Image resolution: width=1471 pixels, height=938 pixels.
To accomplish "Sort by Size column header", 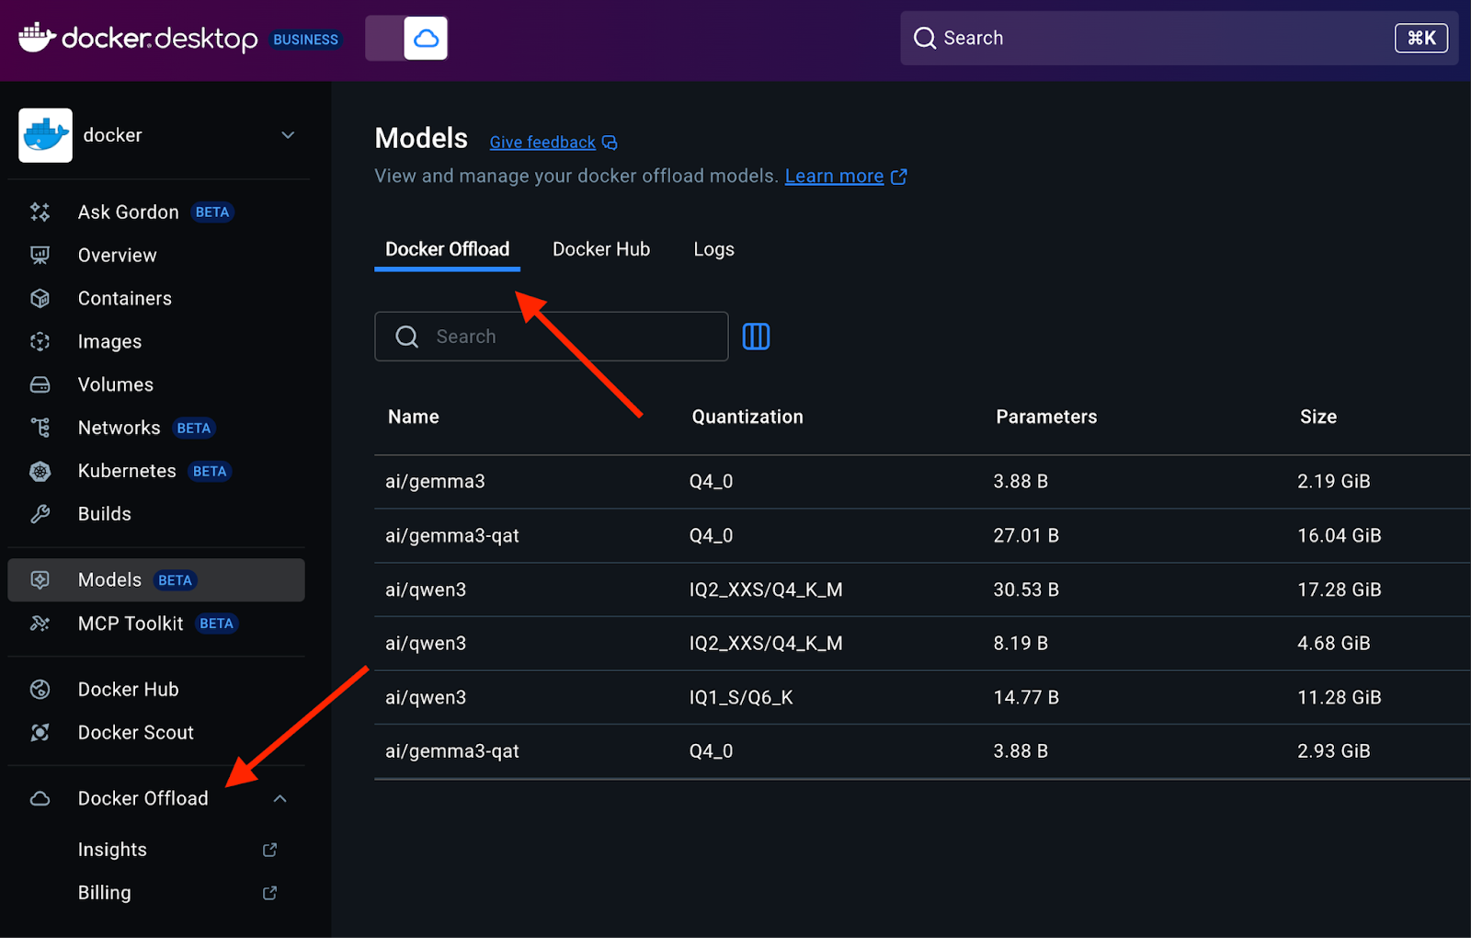I will pyautogui.click(x=1317, y=417).
